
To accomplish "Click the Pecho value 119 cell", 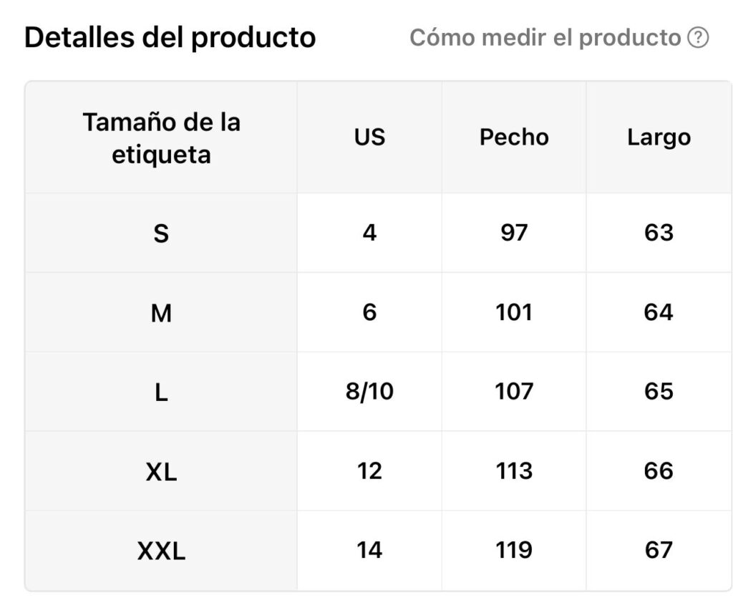I will pos(514,551).
